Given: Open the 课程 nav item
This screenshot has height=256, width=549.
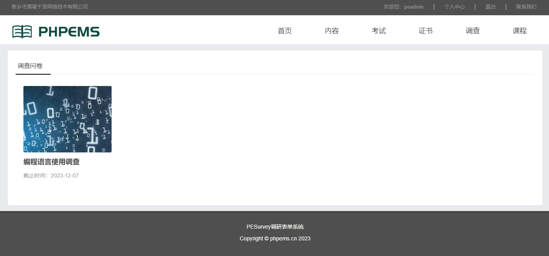Looking at the screenshot, I should point(520,31).
